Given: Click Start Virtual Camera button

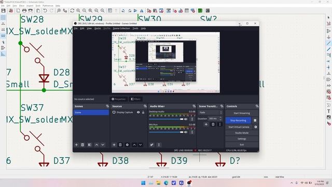Looking at the screenshot, I should 239,127.
